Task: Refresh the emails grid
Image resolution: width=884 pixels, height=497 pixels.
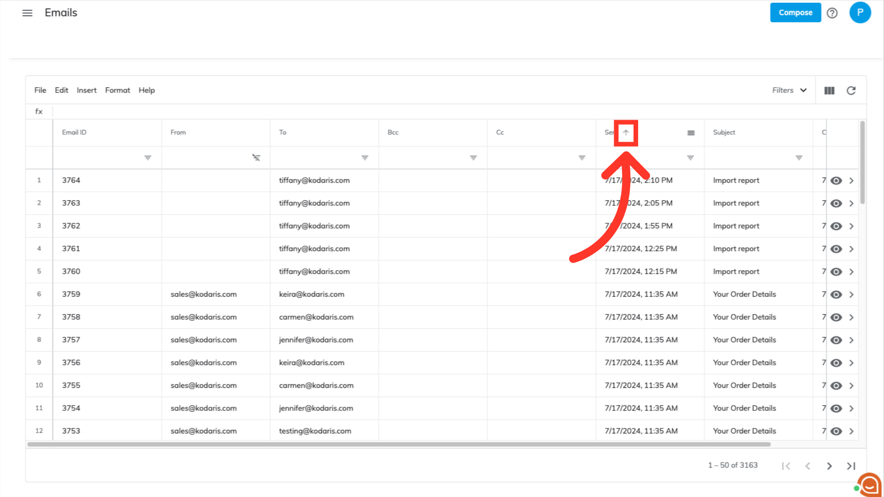Action: (x=851, y=91)
